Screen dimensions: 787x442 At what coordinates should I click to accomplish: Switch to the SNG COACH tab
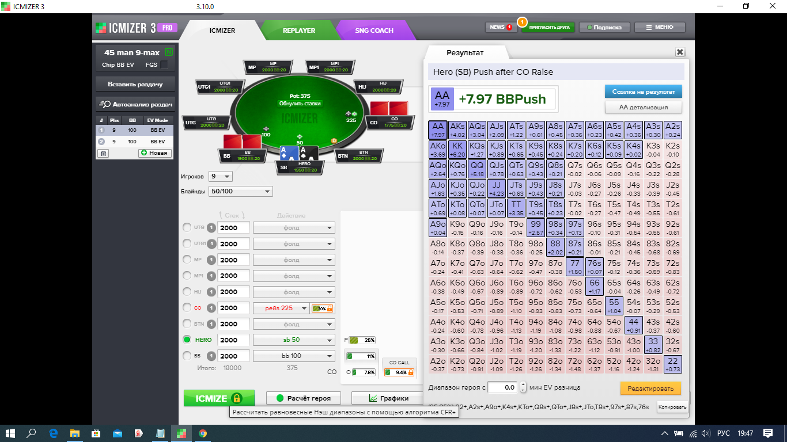pyautogui.click(x=374, y=31)
